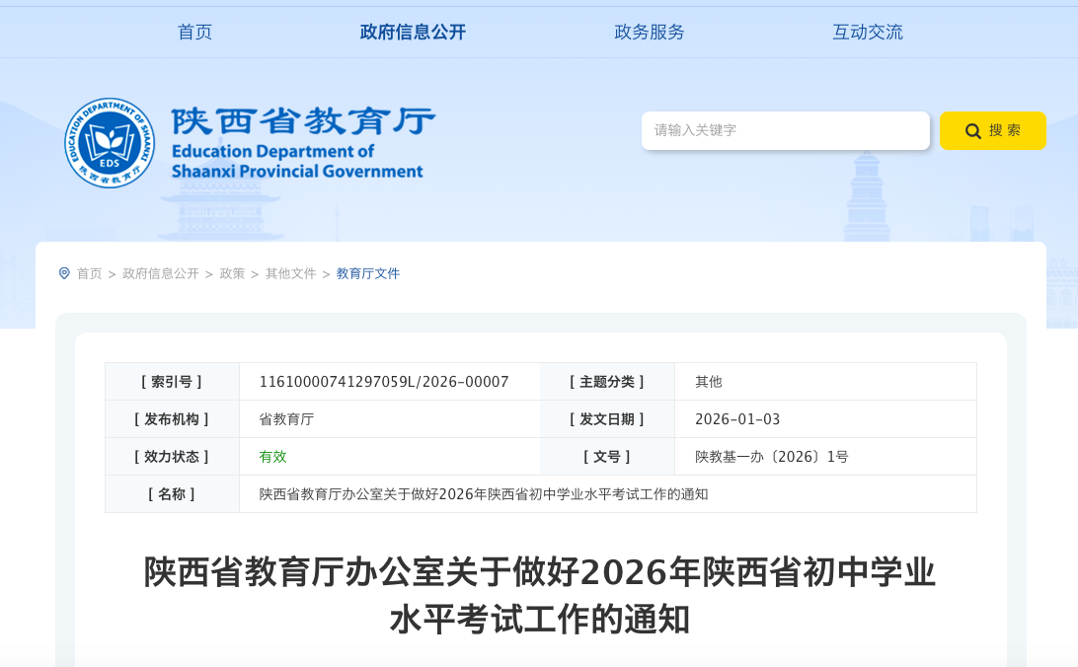Click the 陕西省教育厅 site title banner text

coord(302,122)
